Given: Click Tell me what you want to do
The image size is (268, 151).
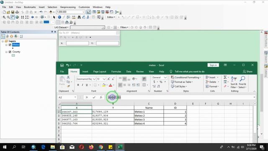Looking at the screenshot, I should pyautogui.click(x=189, y=72).
